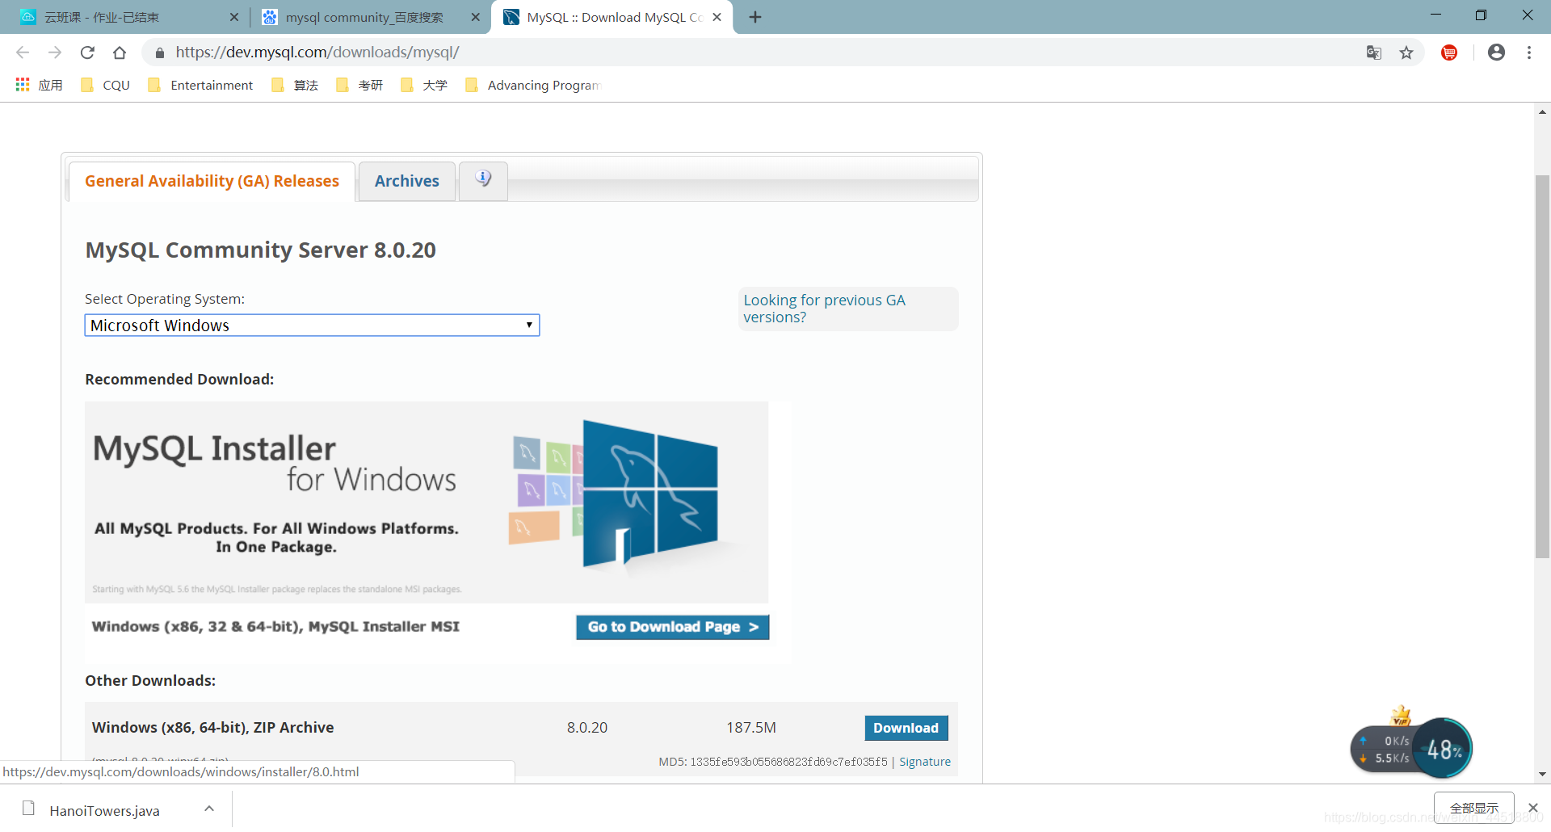This screenshot has width=1551, height=832.
Task: Switch to the Archives tab
Action: 407,181
